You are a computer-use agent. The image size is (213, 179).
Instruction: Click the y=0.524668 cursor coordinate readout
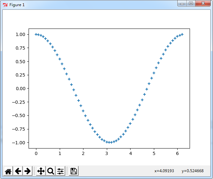point(193,171)
